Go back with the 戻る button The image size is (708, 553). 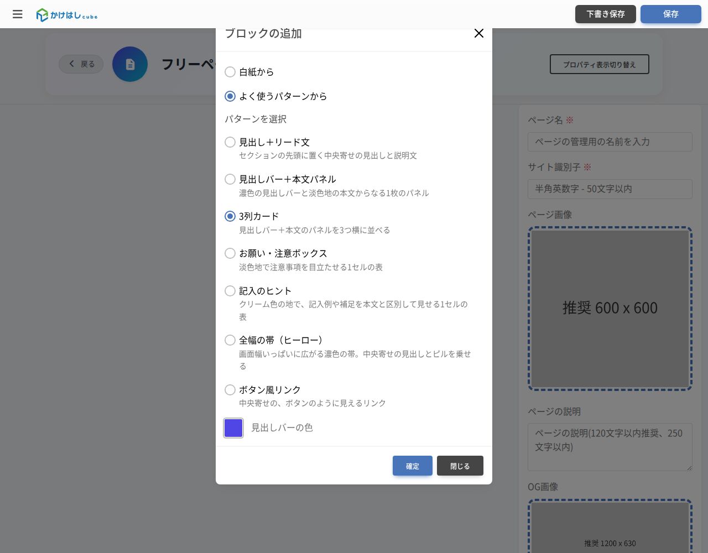click(x=81, y=64)
